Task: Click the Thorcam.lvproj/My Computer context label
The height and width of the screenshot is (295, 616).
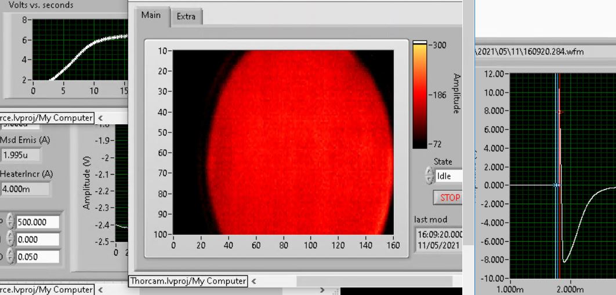Action: click(x=188, y=281)
